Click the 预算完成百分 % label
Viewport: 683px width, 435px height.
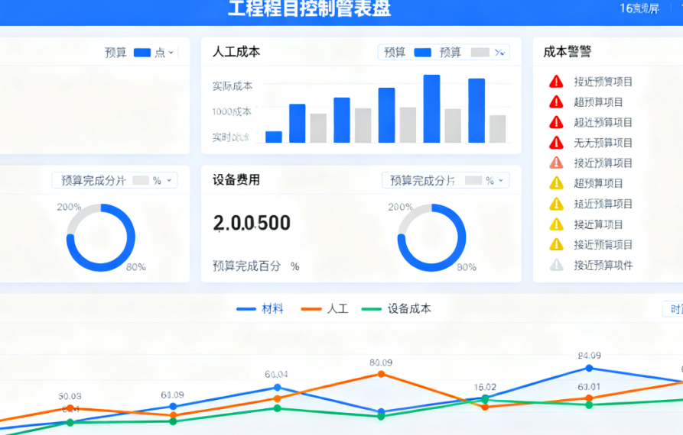(255, 266)
